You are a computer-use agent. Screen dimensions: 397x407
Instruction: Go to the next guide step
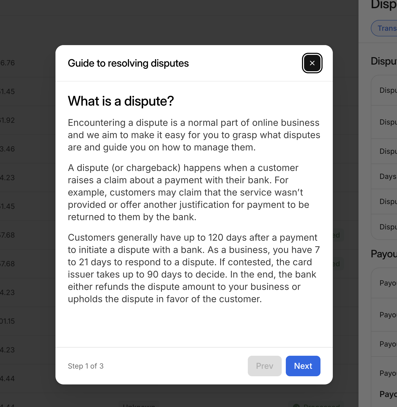(x=303, y=366)
